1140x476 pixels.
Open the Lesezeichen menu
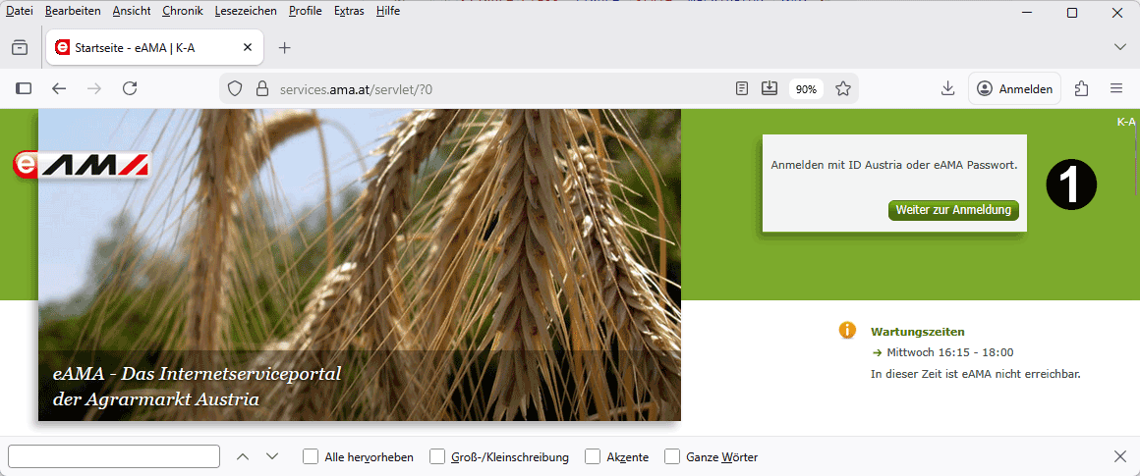[x=246, y=11]
